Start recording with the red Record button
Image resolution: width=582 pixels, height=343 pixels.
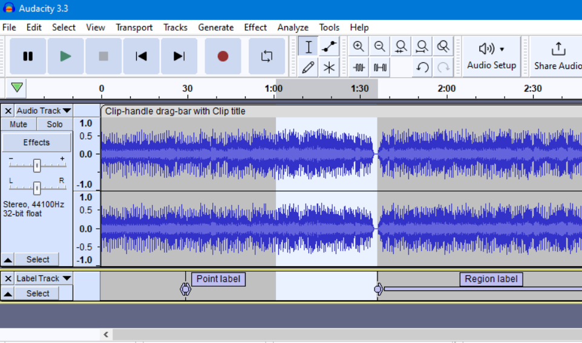223,56
